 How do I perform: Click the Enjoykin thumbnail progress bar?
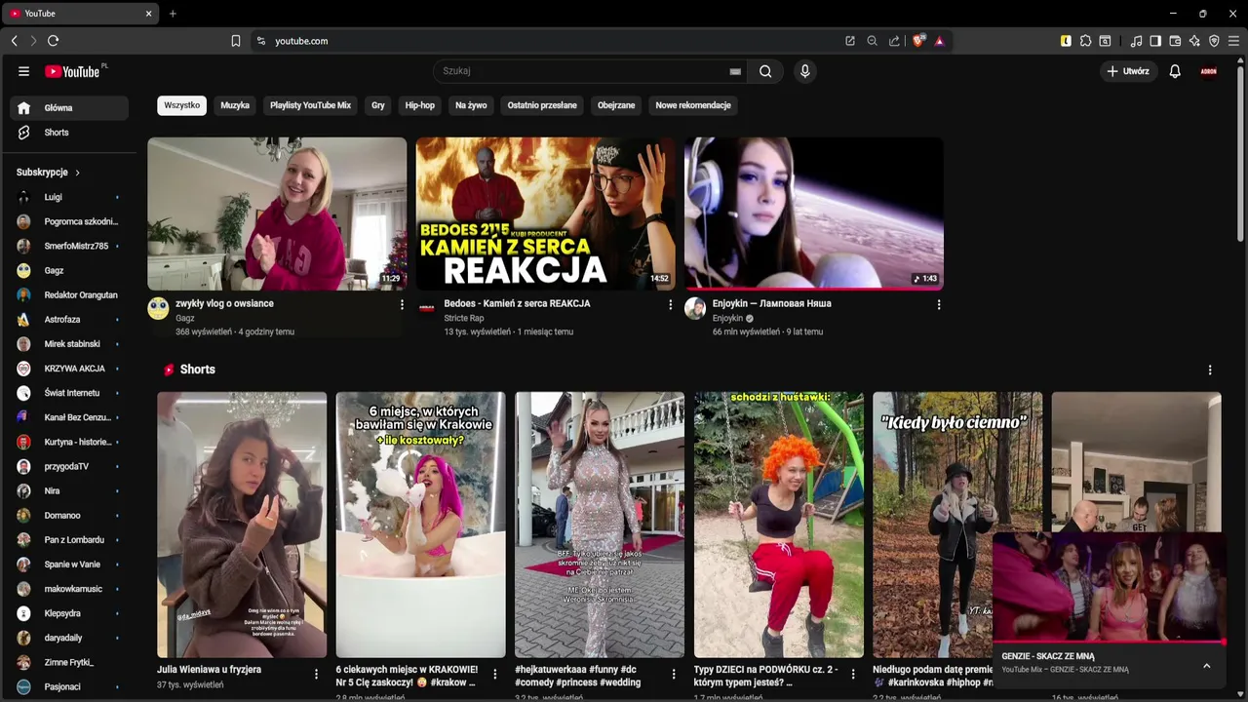[813, 289]
